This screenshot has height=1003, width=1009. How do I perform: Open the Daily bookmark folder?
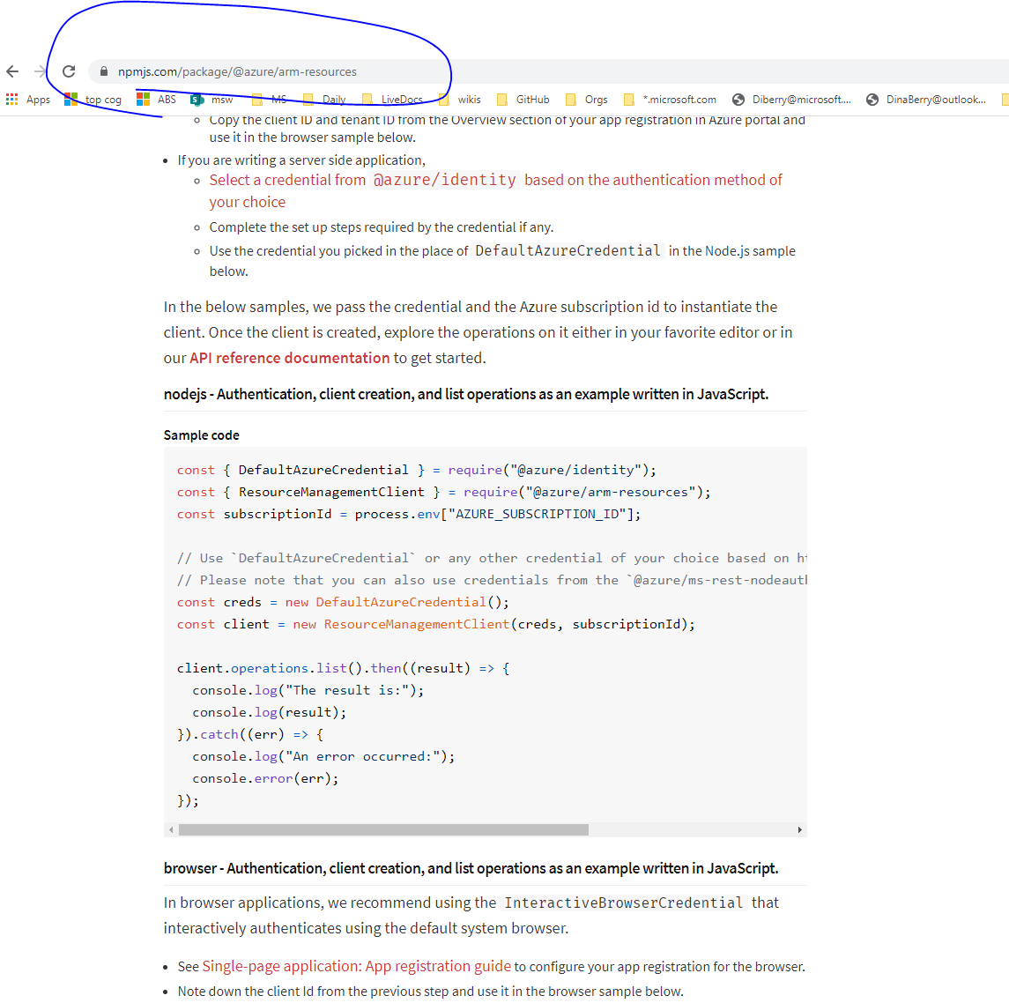click(324, 99)
